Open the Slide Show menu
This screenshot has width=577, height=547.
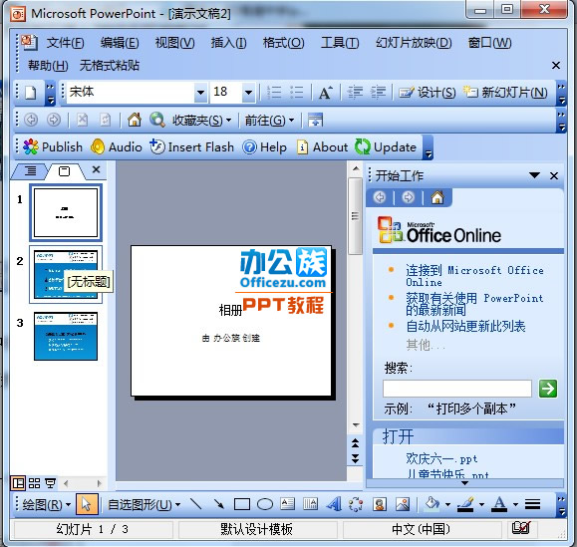pos(414,43)
